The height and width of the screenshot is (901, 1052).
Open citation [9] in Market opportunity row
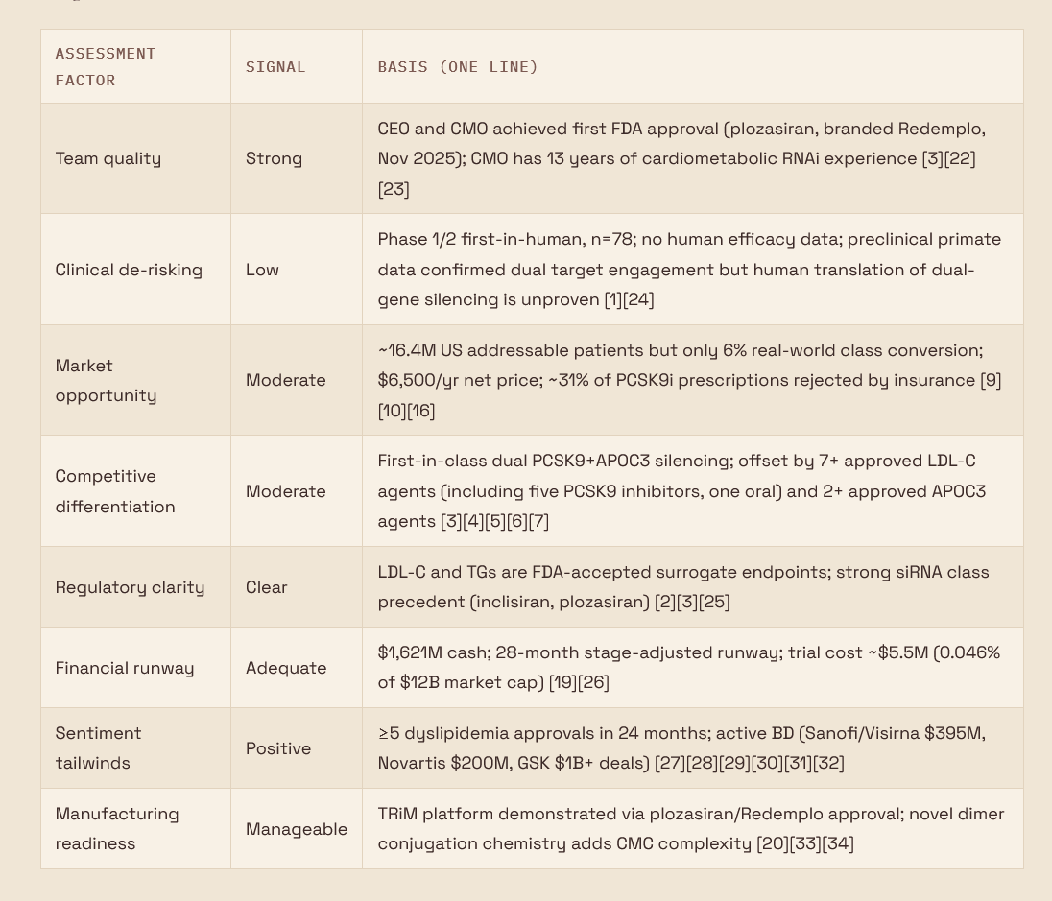tap(991, 380)
